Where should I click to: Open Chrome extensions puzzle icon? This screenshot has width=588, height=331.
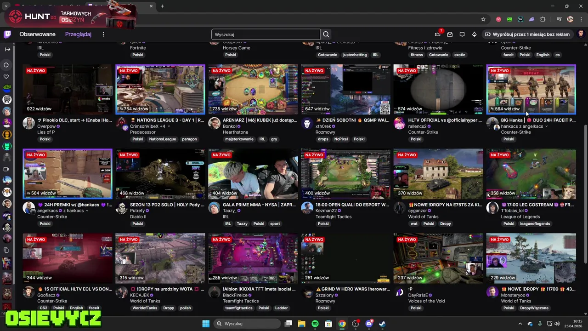point(543,19)
